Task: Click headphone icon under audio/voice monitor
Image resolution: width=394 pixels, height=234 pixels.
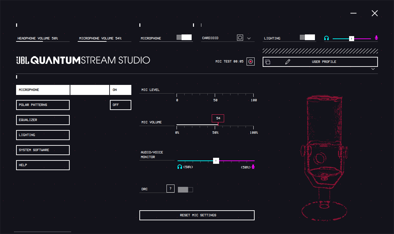Action: click(x=180, y=167)
